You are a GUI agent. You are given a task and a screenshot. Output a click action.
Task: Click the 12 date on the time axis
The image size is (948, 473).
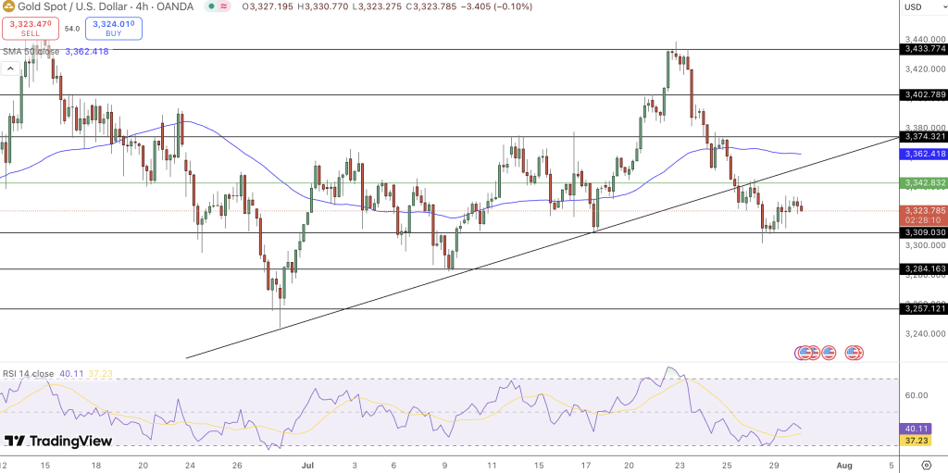point(5,466)
